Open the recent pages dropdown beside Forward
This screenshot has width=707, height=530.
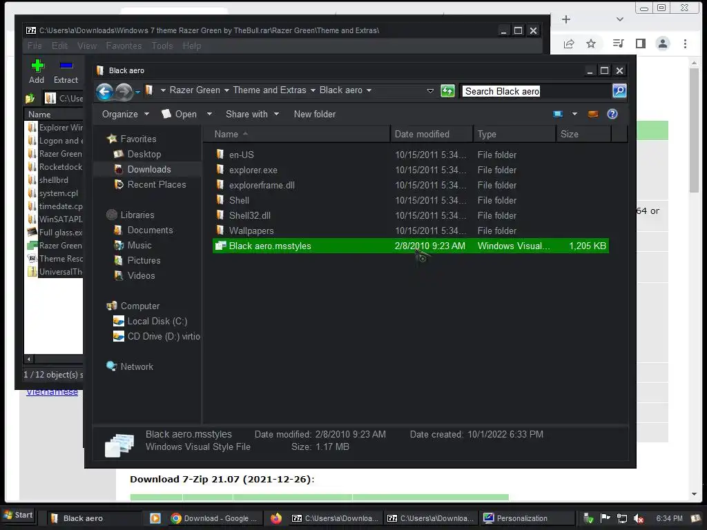[137, 92]
